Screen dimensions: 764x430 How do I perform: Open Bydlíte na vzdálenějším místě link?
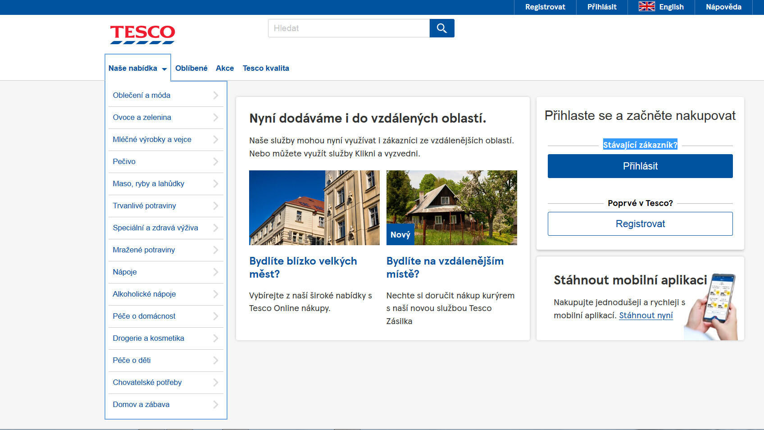click(x=445, y=267)
